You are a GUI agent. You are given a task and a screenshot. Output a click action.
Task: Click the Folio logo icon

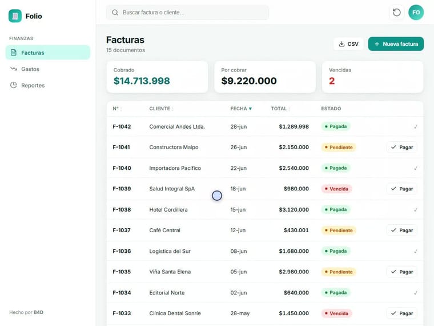click(15, 16)
